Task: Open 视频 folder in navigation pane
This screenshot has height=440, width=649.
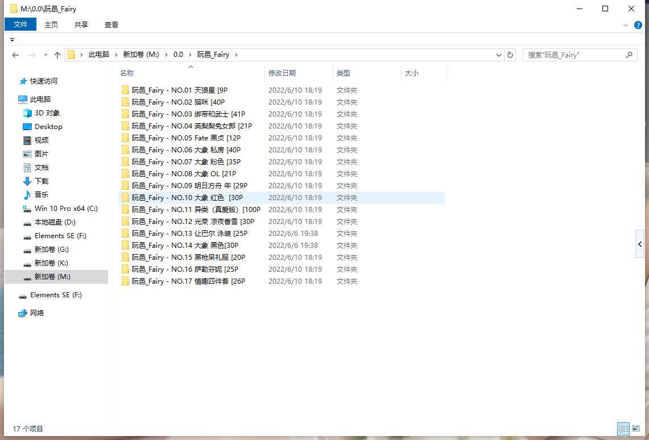Action: tap(42, 140)
